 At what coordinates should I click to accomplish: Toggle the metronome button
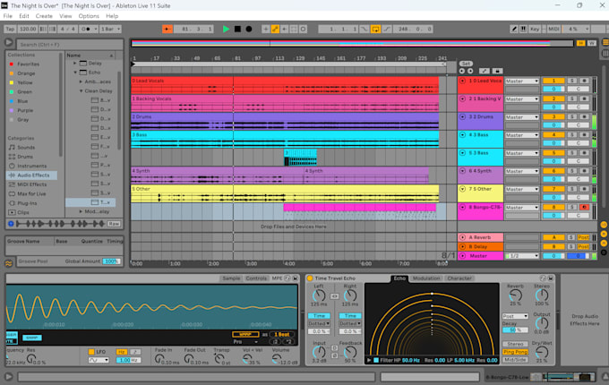[x=88, y=30]
